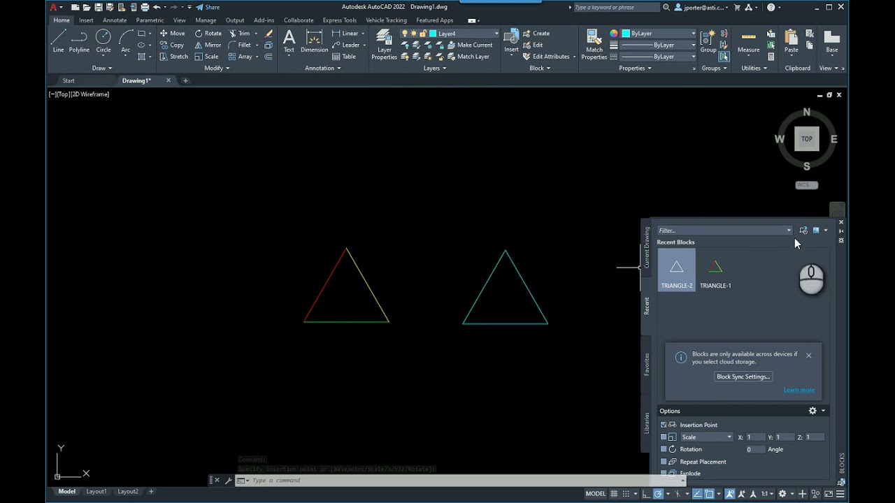Viewport: 895px width, 503px height.
Task: Click the Group tool
Action: 708,41
